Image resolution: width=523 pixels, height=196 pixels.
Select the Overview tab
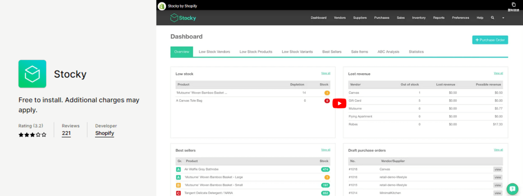tap(182, 52)
